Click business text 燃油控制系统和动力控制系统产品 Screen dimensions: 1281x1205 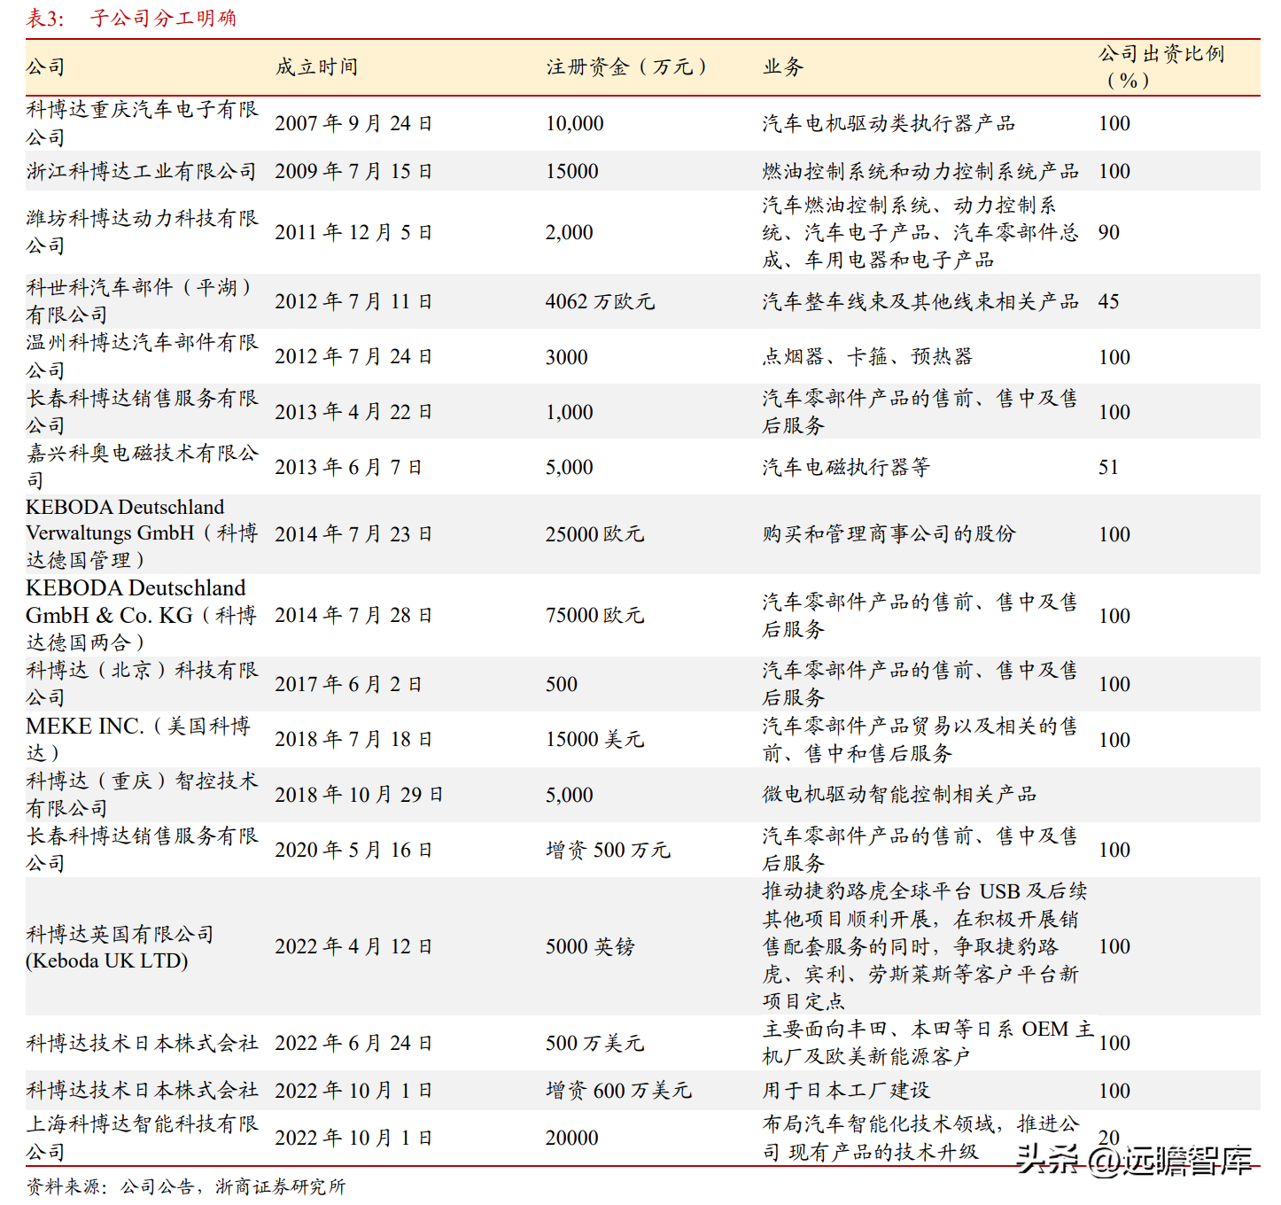click(920, 171)
